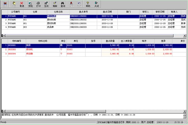188x125 pixels.
Task: Click lower grid horizontal scrollbar thumb
Action: [56, 111]
